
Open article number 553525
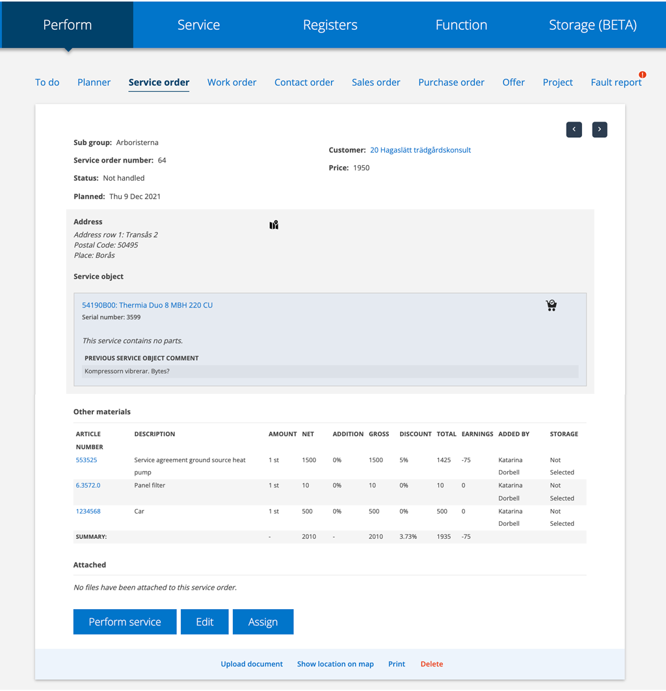point(86,460)
